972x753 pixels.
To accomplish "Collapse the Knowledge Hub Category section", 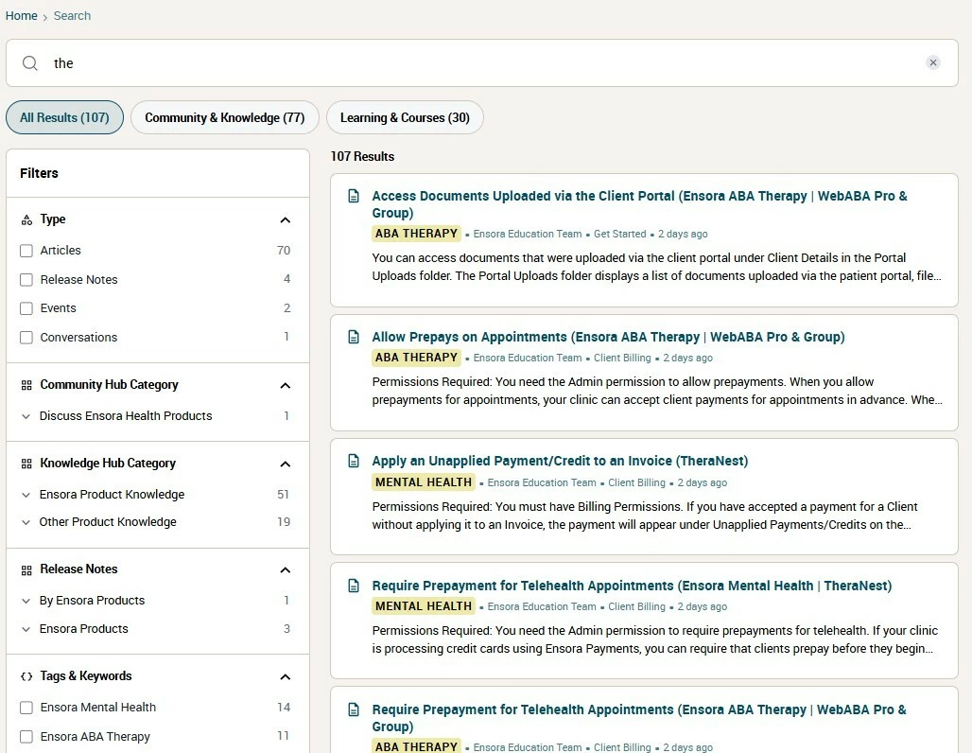I will click(286, 464).
